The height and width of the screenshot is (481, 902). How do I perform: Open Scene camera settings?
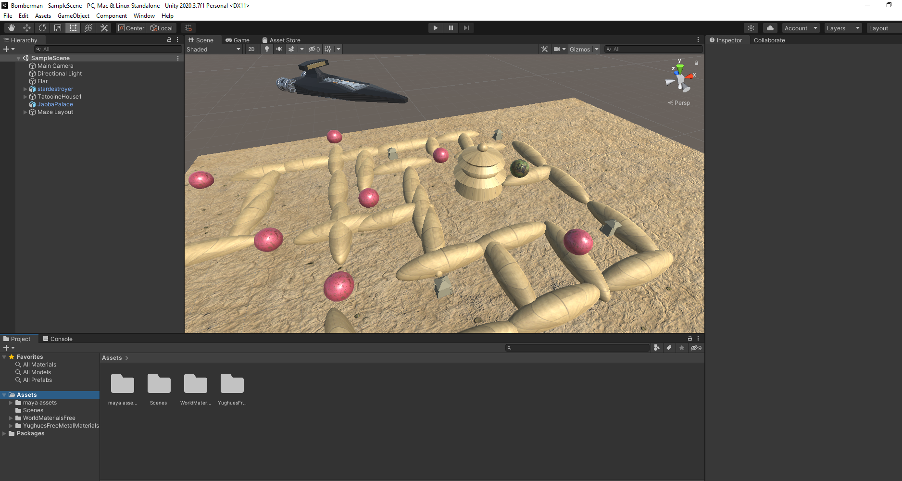(559, 49)
